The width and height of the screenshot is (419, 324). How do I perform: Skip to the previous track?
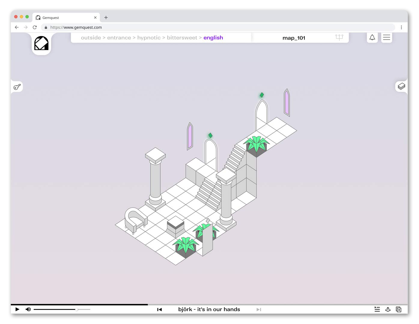(159, 309)
